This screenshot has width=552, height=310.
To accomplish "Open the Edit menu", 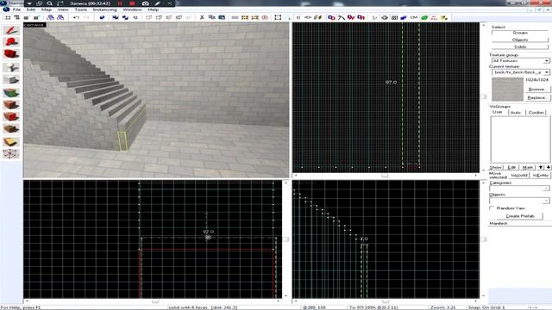I will pyautogui.click(x=31, y=9).
